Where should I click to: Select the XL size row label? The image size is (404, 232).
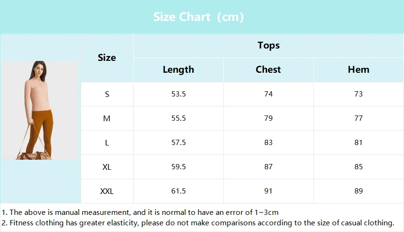tap(107, 167)
